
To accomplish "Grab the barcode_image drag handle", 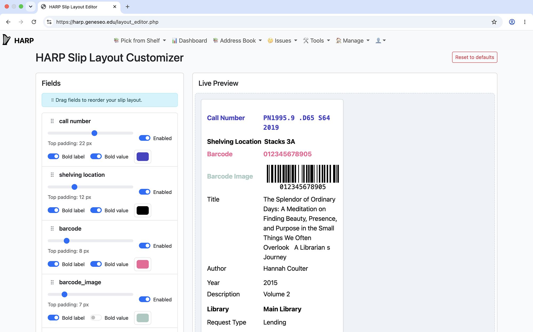I will click(x=52, y=282).
